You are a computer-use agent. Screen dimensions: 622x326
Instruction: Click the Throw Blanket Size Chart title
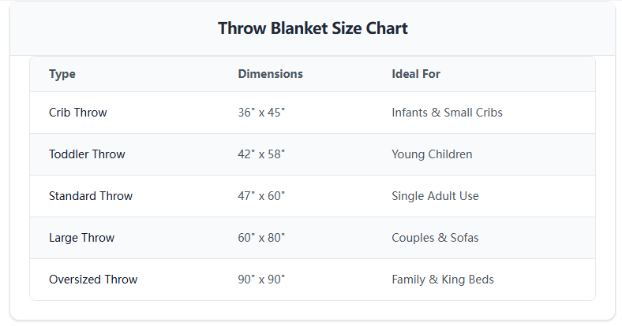pos(313,29)
